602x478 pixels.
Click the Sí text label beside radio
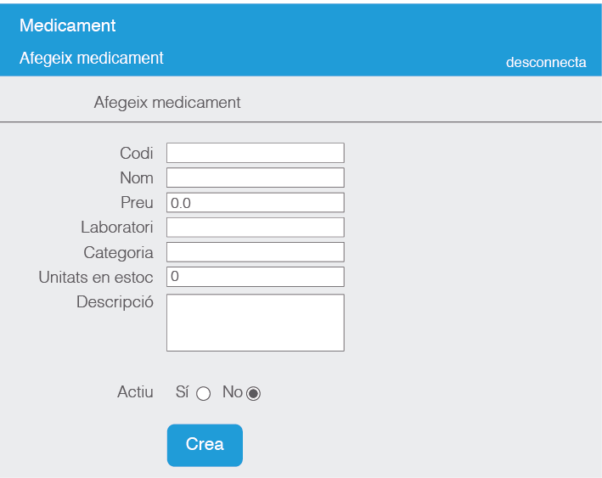(182, 392)
